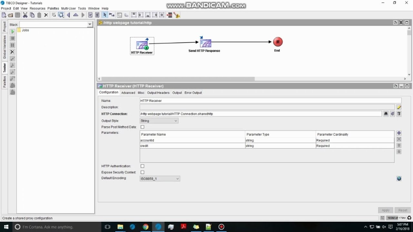Expand the Stack dropdown list

(90, 24)
